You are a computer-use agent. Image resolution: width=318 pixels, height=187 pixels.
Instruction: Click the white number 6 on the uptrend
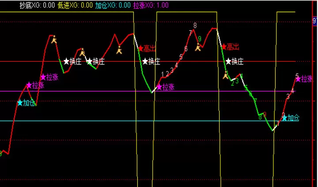pos(186,49)
